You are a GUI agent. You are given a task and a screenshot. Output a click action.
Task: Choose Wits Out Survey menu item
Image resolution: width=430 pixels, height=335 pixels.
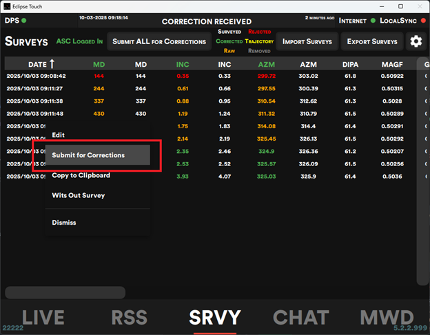tap(79, 196)
